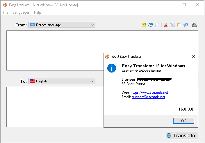Click the version number 16.0.3.0

(x=186, y=109)
